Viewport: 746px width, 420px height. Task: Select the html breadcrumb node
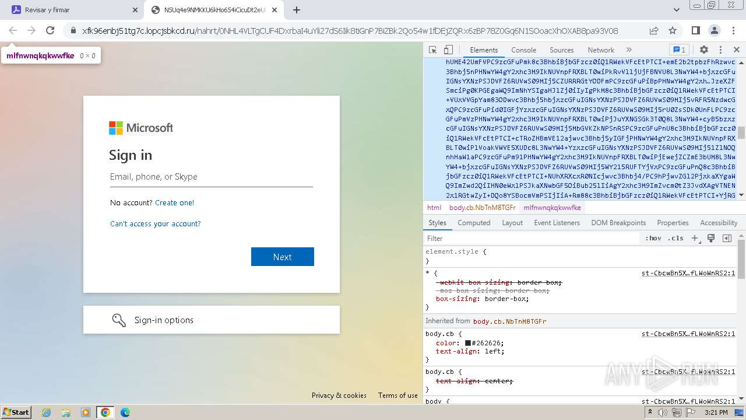434,208
